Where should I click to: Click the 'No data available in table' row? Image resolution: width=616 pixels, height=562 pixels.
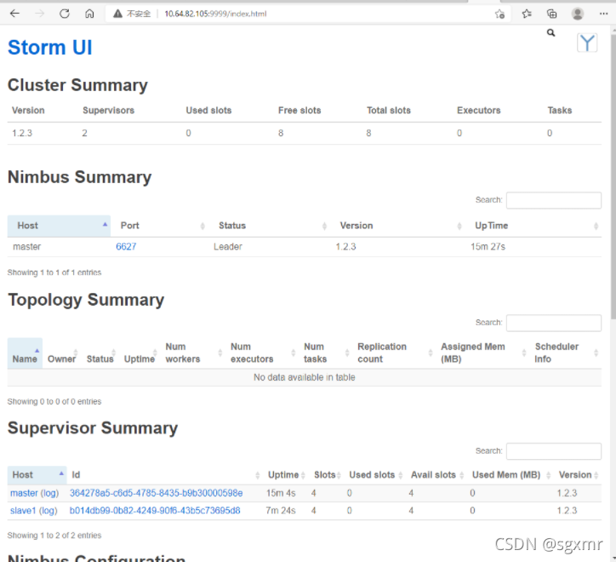[x=305, y=377]
